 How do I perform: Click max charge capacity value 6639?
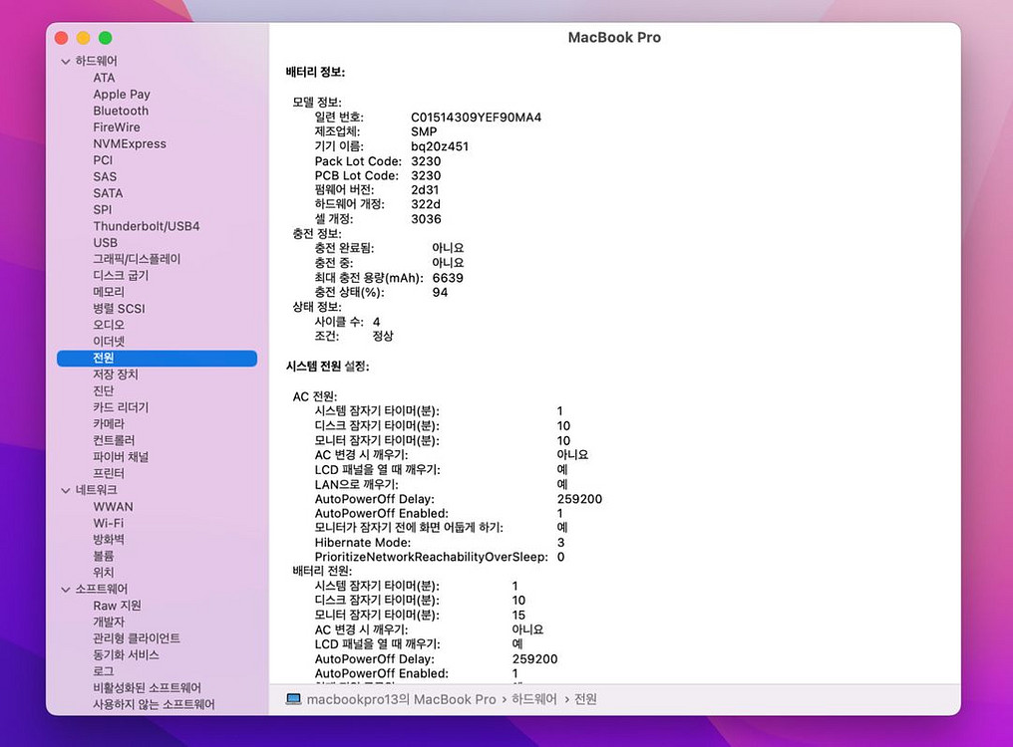[x=448, y=278]
